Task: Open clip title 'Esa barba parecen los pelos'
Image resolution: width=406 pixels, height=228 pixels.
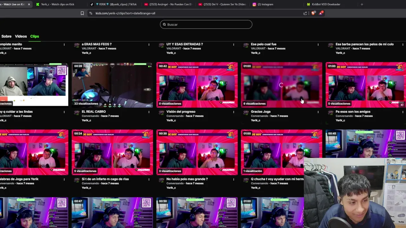Action: pos(364,44)
